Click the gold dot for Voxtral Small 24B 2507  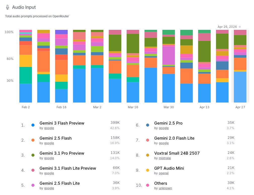148,155
